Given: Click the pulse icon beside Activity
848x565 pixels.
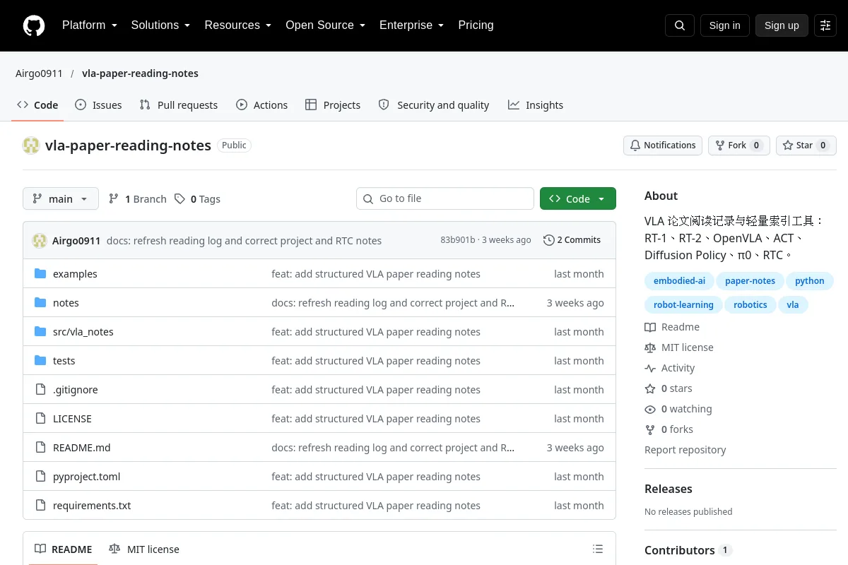Looking at the screenshot, I should (x=650, y=368).
